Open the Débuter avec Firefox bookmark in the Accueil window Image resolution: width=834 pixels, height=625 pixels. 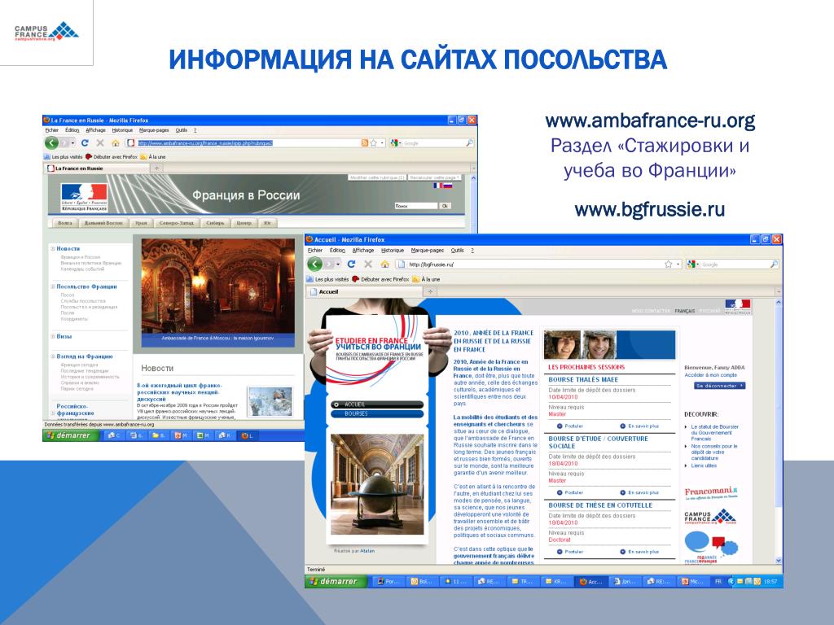(x=381, y=279)
